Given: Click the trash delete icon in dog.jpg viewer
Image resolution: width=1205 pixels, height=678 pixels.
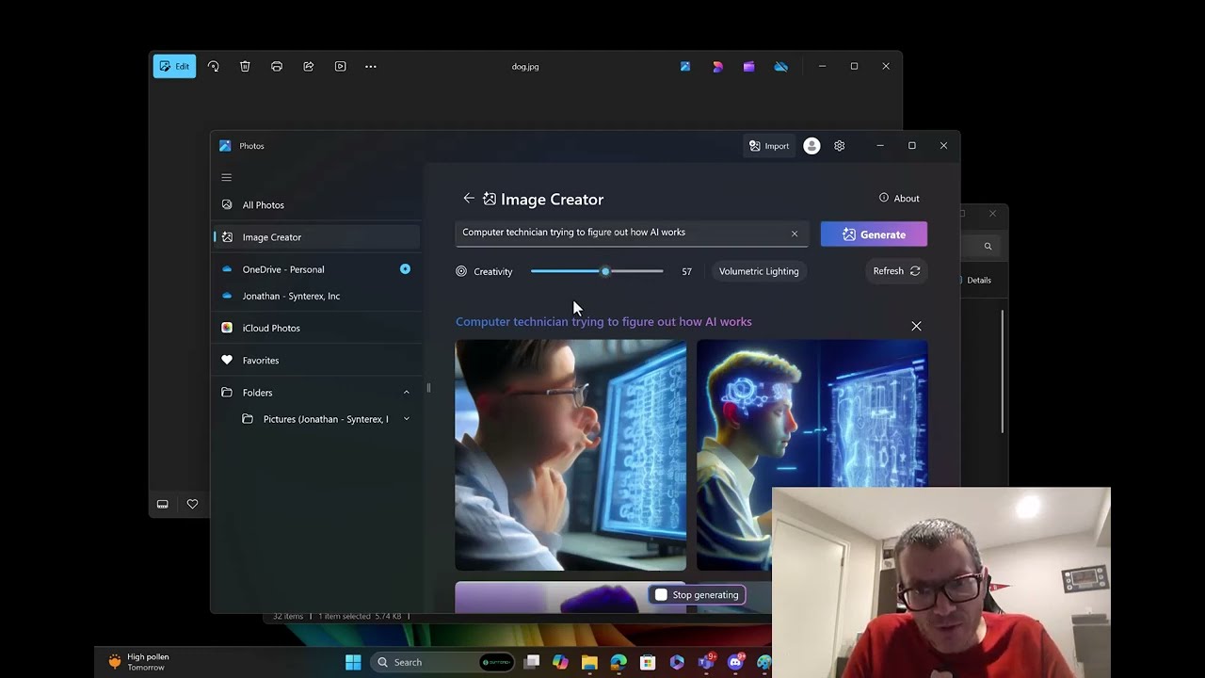Looking at the screenshot, I should click(x=245, y=67).
